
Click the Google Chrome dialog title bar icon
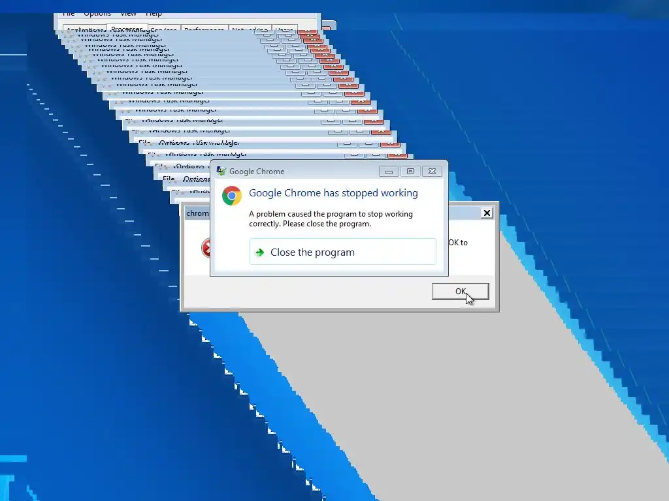(x=221, y=172)
